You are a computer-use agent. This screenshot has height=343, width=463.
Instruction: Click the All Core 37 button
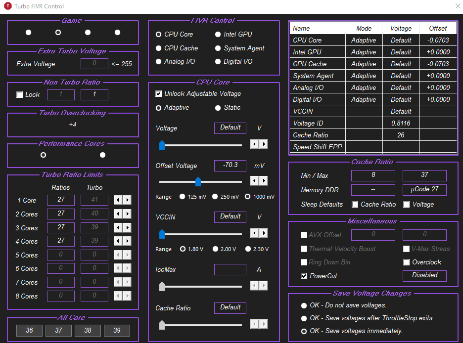(x=58, y=330)
